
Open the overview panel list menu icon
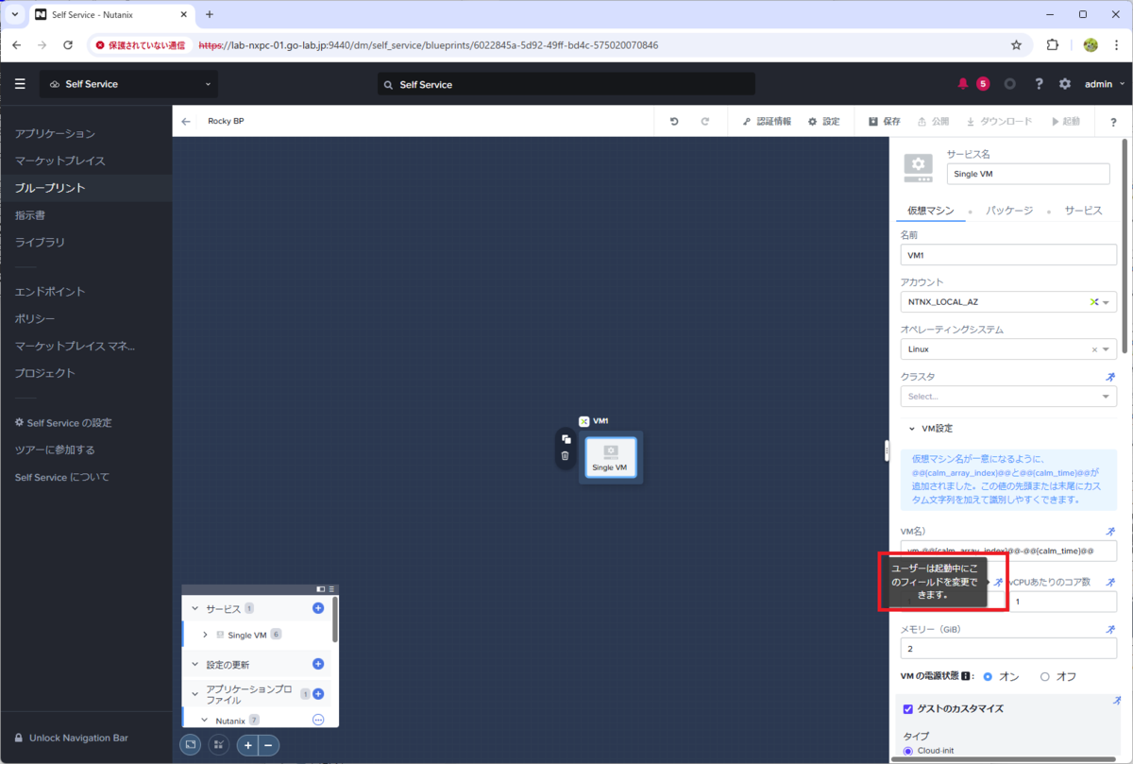coord(331,589)
